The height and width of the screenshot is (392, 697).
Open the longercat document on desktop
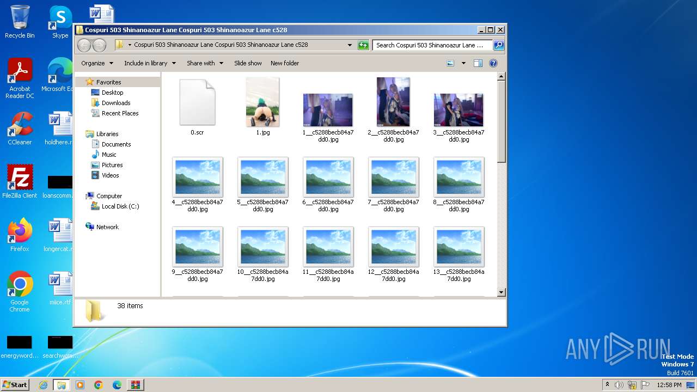coord(59,235)
